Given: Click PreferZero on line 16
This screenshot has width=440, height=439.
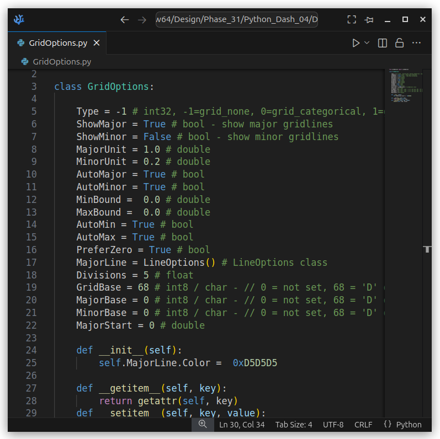Looking at the screenshot, I should coord(104,250).
